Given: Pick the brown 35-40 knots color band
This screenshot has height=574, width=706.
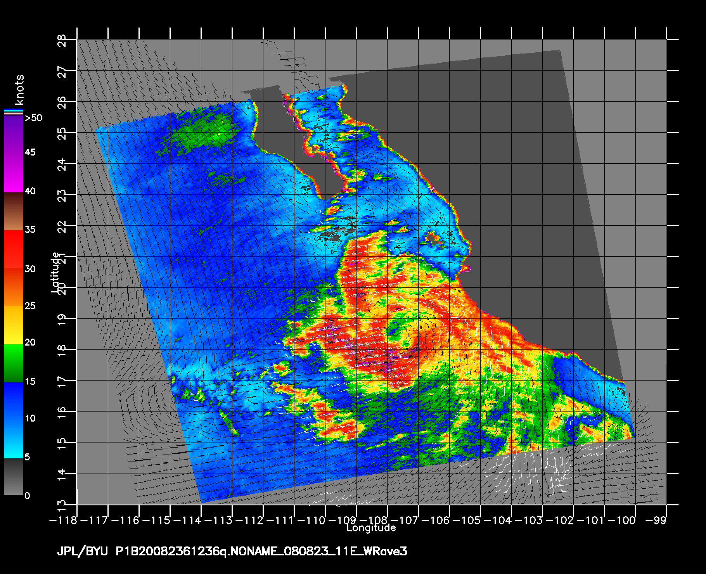Looking at the screenshot, I should (x=14, y=211).
